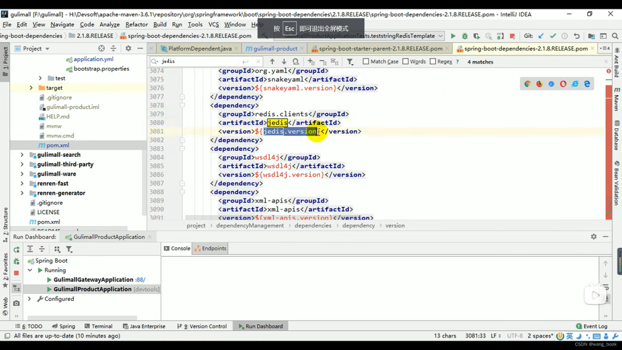Filter Run Dashboard configurations
Image resolution: width=622 pixels, height=350 pixels.
pos(69,249)
